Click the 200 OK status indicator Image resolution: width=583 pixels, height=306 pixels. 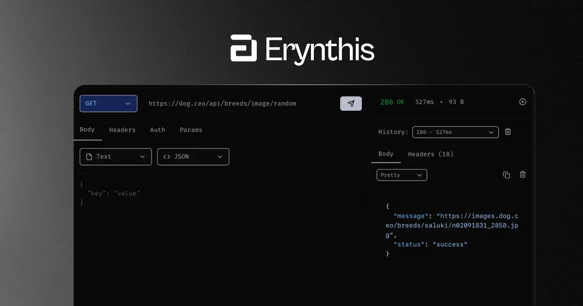392,102
